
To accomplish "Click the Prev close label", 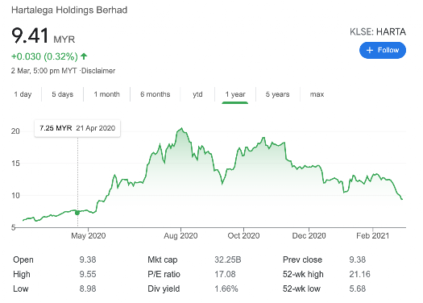I will click(302, 259).
